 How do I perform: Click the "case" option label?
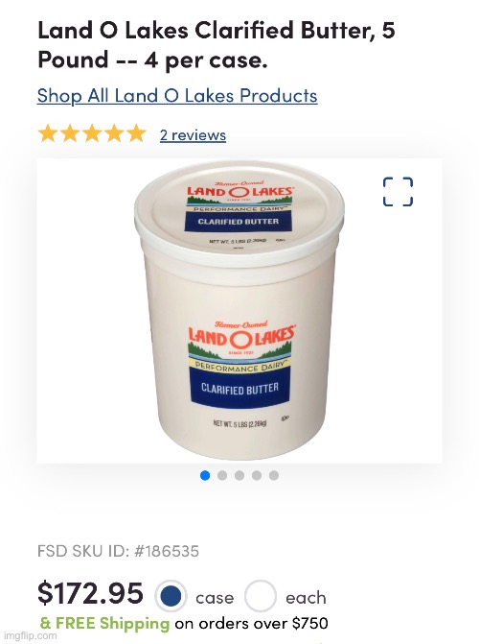tap(215, 598)
